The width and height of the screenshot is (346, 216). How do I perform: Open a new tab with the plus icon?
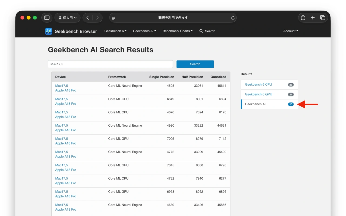(x=312, y=17)
